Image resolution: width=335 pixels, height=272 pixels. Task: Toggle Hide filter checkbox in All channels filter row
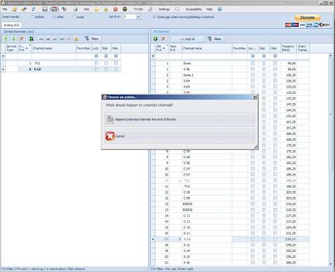[x=275, y=56]
